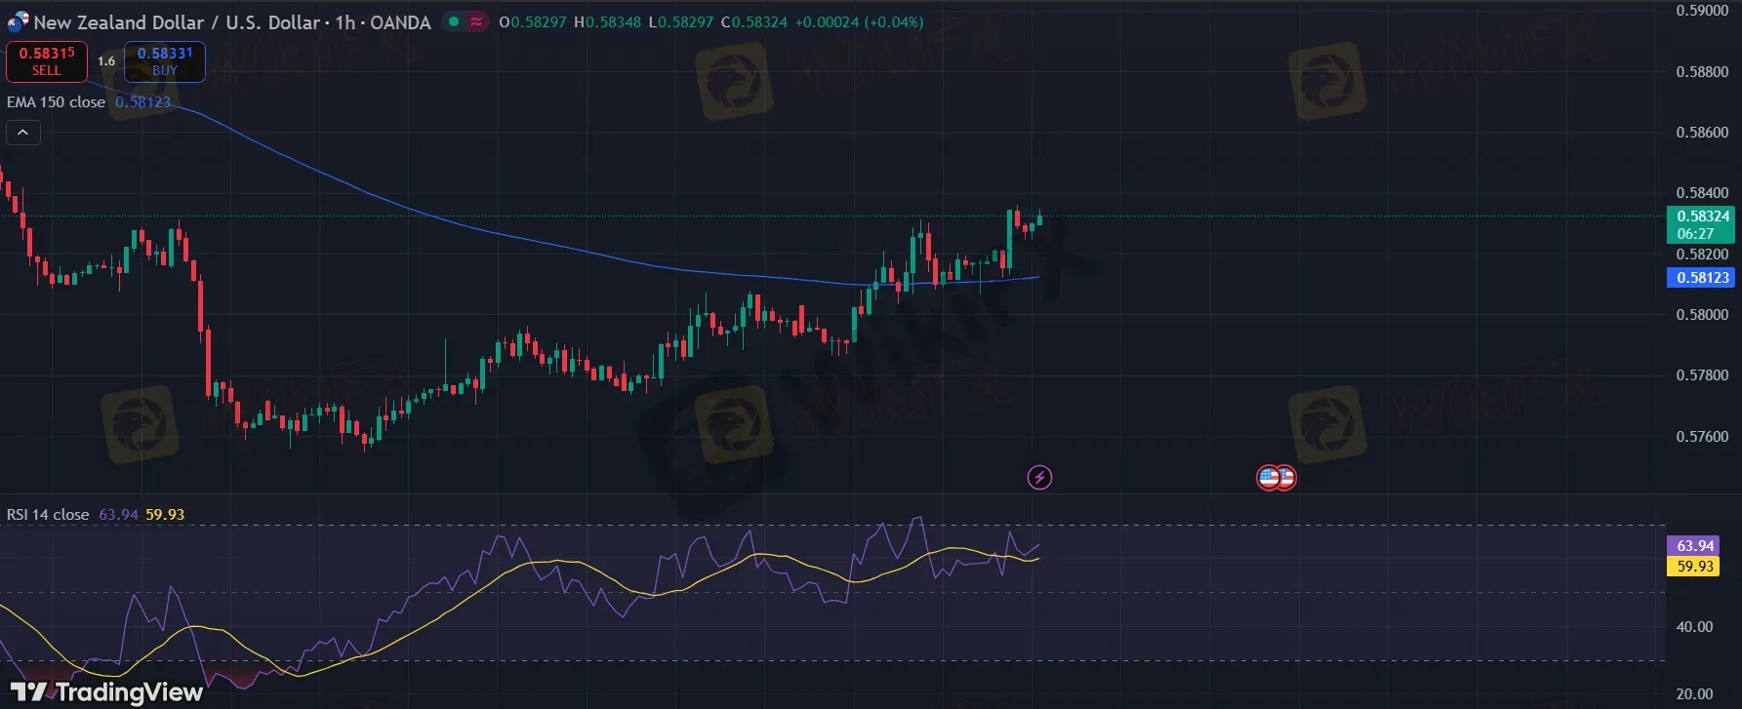Click the 0.57600 price axis tick
This screenshot has height=709, width=1742.
click(1702, 437)
